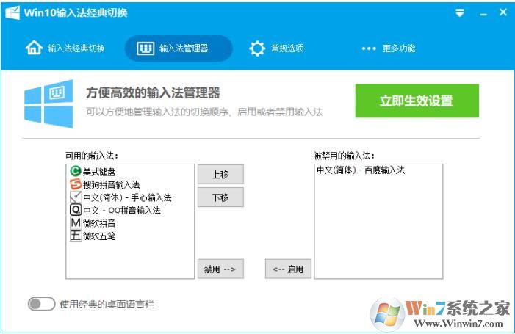This screenshot has height=334, width=515.
Task: Click the 立即生效设置 green button
Action: [417, 101]
